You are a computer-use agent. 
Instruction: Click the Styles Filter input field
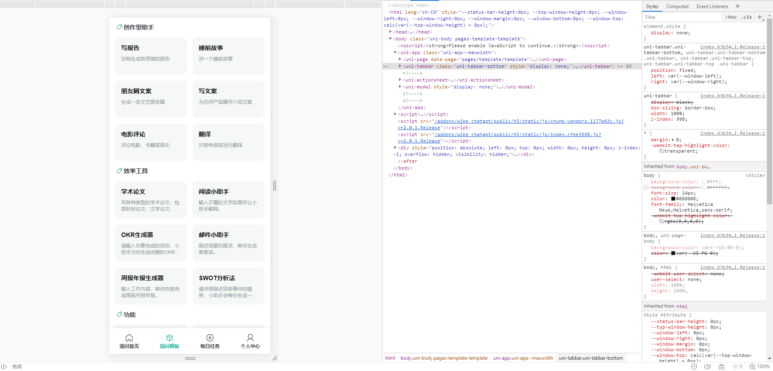coord(682,17)
